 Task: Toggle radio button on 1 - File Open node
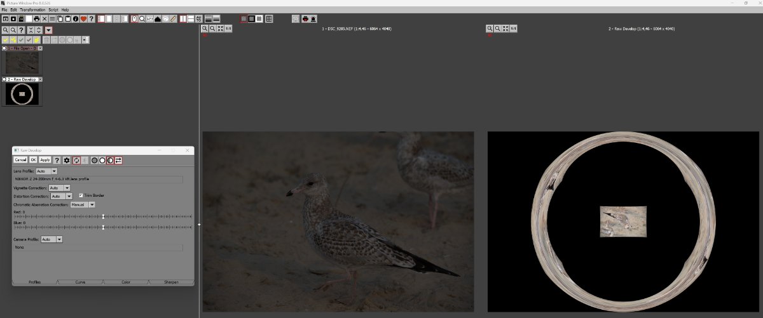[x=4, y=48]
